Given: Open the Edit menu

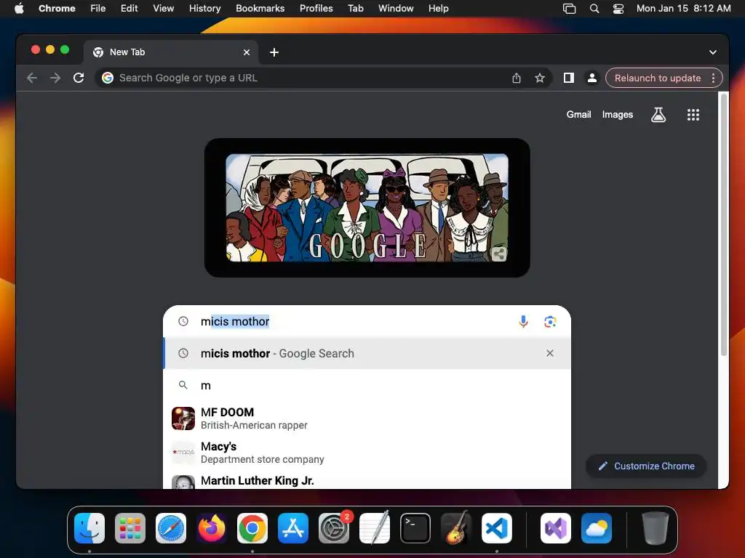Looking at the screenshot, I should pos(130,9).
